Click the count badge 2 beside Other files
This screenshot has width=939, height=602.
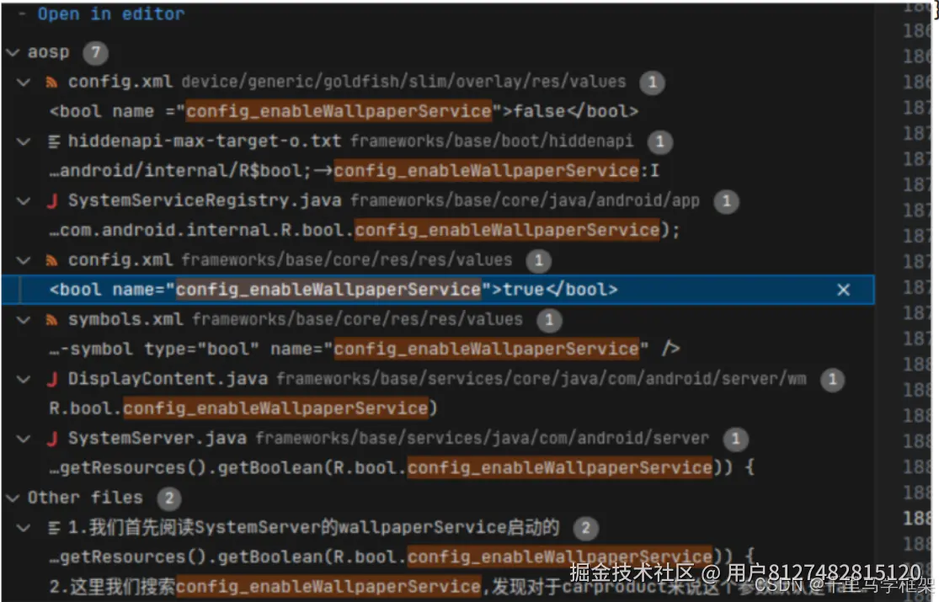coord(169,498)
